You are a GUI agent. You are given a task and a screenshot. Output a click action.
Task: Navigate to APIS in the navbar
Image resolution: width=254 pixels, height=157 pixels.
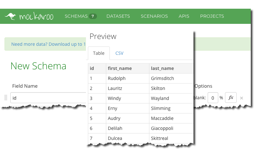tap(184, 16)
